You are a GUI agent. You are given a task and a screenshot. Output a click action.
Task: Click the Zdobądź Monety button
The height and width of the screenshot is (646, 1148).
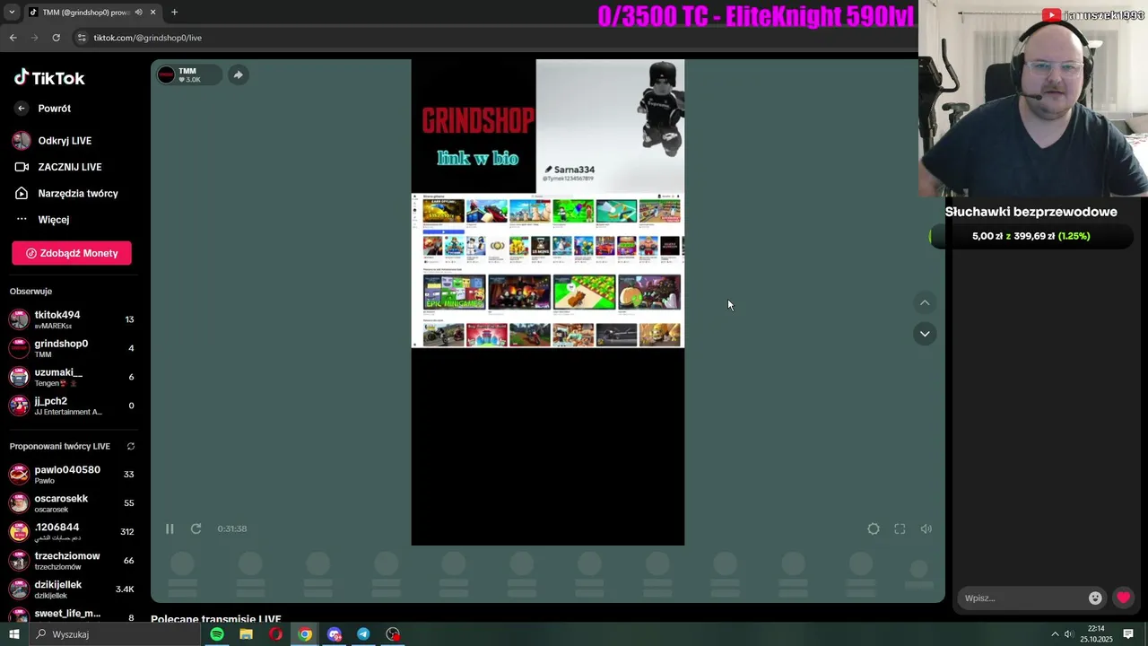point(72,253)
